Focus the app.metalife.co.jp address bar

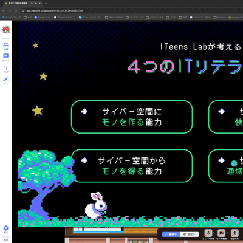pos(132,10)
